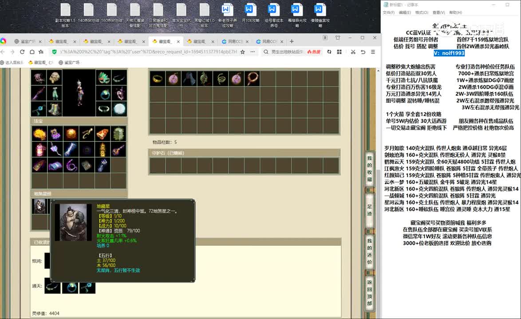Click the character model preview
521x319 pixels.
[x=79, y=93]
